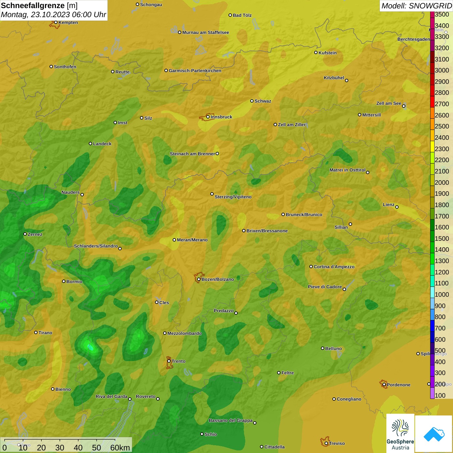Click the Lienz location dot
This screenshot has width=453, height=453.
click(x=397, y=207)
